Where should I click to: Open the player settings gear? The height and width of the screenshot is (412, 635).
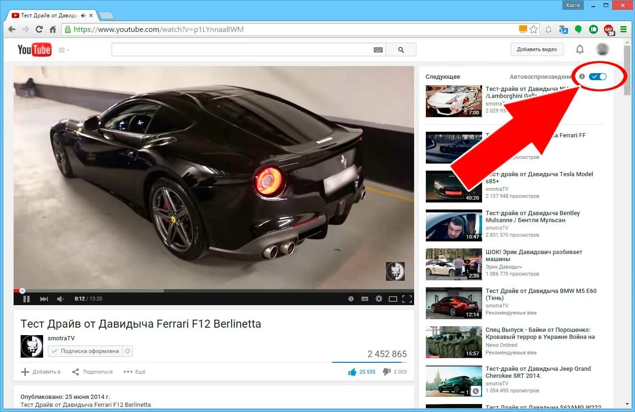pos(379,299)
